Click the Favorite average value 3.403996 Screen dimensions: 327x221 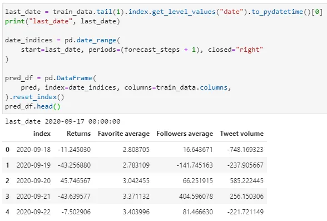[x=136, y=212]
